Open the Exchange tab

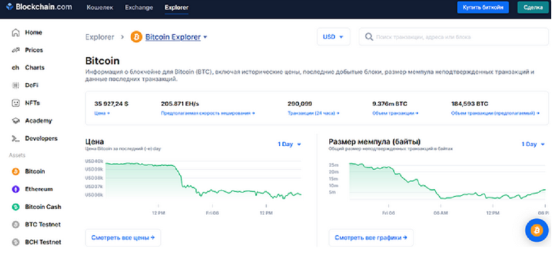pyautogui.click(x=139, y=7)
